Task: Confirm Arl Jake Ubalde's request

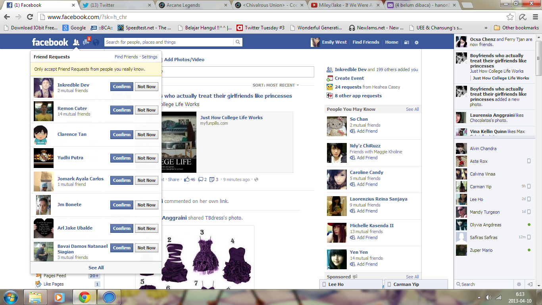Action: pyautogui.click(x=122, y=228)
